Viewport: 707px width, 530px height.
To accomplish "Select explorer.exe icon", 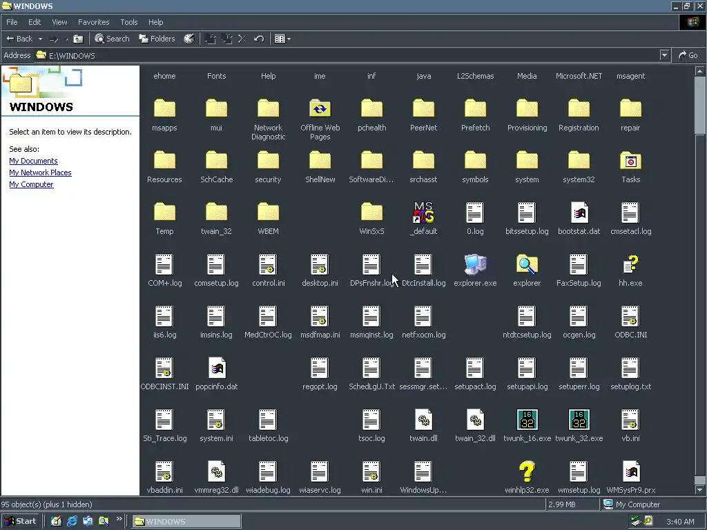I will (475, 264).
